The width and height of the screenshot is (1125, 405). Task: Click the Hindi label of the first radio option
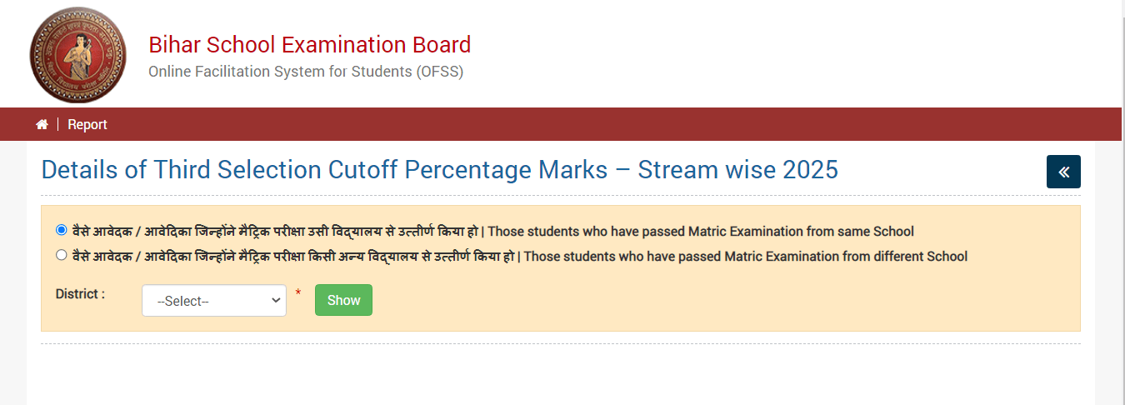tap(275, 232)
